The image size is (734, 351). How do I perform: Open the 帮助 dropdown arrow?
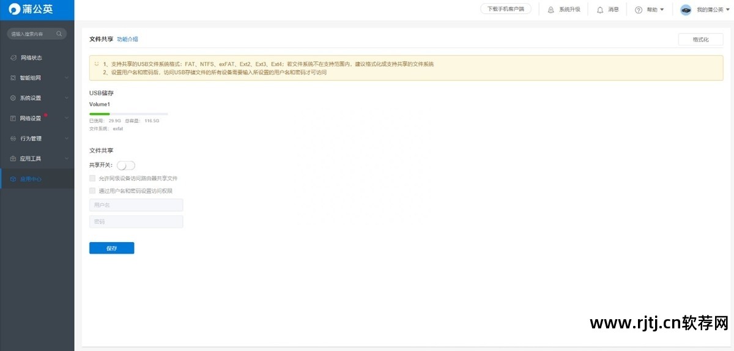pos(662,10)
